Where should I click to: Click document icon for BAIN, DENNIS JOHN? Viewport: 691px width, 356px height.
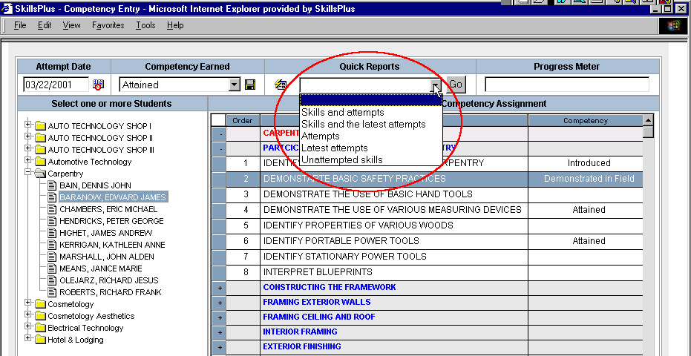[x=53, y=185]
